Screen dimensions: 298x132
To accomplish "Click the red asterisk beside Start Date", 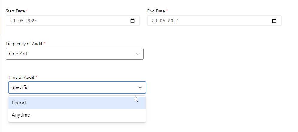I will 27,11.
